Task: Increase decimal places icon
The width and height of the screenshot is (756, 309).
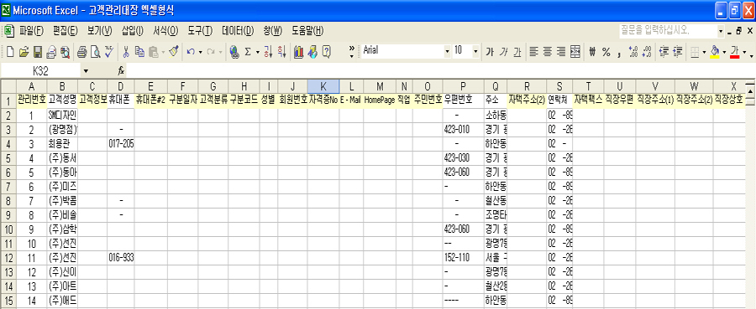Action: point(633,51)
